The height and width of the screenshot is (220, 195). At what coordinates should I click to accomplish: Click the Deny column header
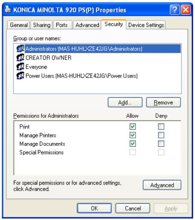click(x=161, y=116)
